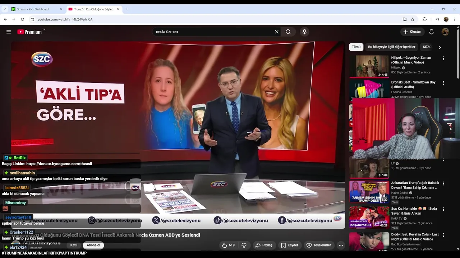Screen dimensions: 460x258
Task: Open options for Ankara'dan Trump'a Şok video
Action: coord(443,183)
